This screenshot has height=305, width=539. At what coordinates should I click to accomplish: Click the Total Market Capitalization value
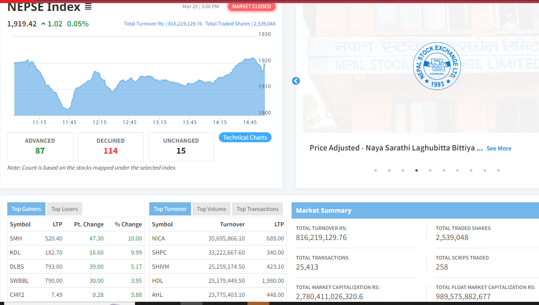(x=329, y=296)
